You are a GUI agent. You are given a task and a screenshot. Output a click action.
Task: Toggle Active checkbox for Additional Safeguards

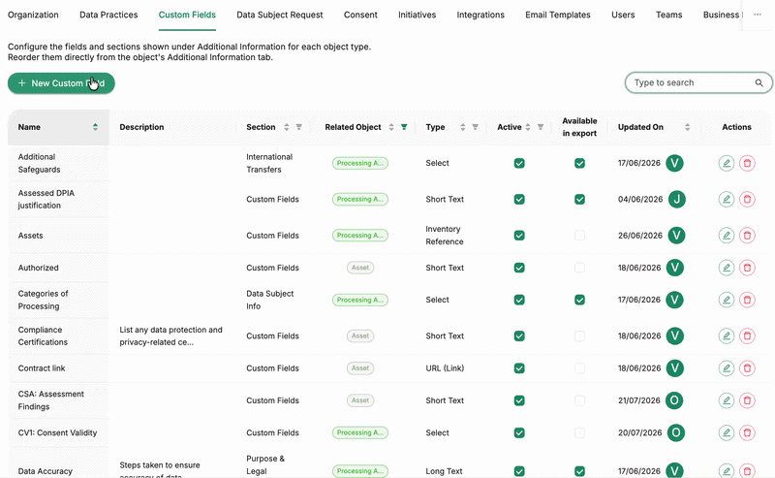pos(519,163)
